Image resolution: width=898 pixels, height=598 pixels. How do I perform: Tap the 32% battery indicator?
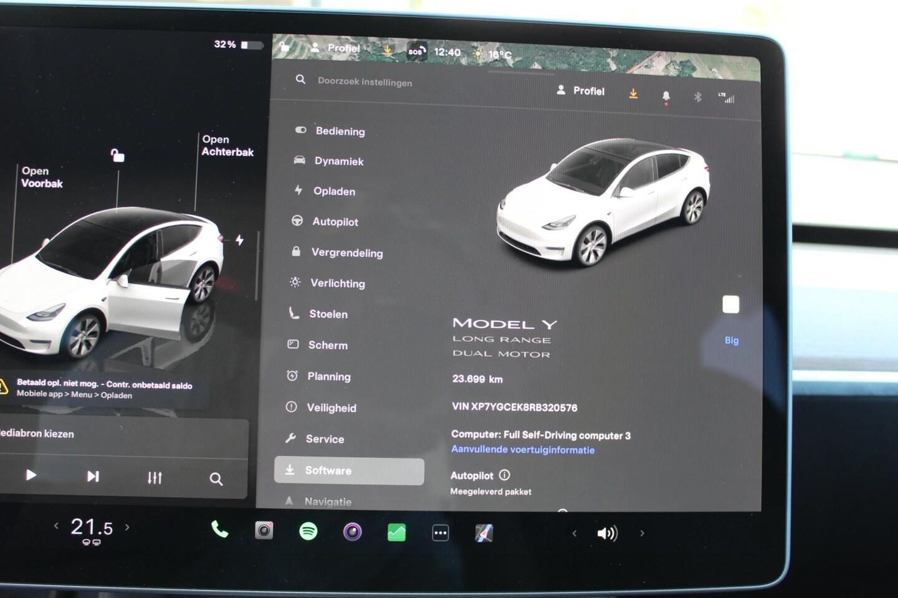[239, 45]
